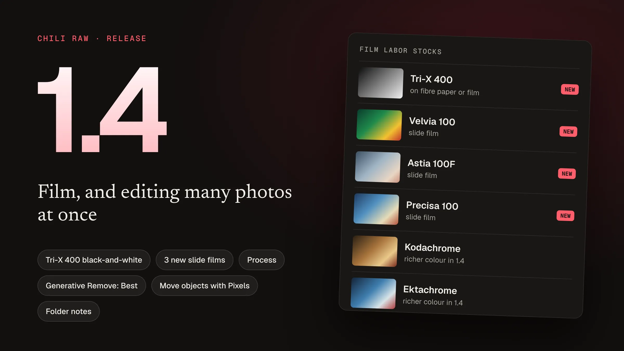The image size is (624, 351).
Task: Select the Tri-X 400 black-and-white chip
Action: [x=94, y=260]
